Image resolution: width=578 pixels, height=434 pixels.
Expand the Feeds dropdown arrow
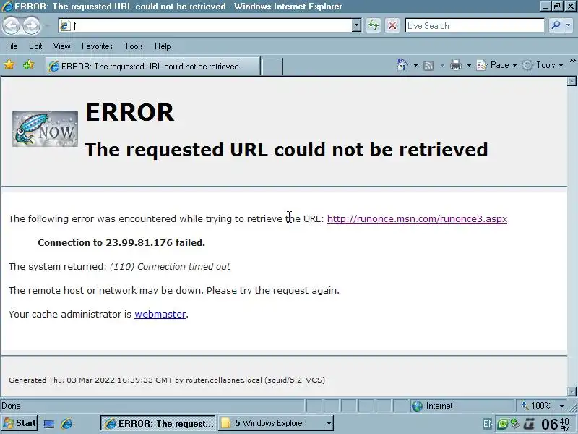coord(442,66)
